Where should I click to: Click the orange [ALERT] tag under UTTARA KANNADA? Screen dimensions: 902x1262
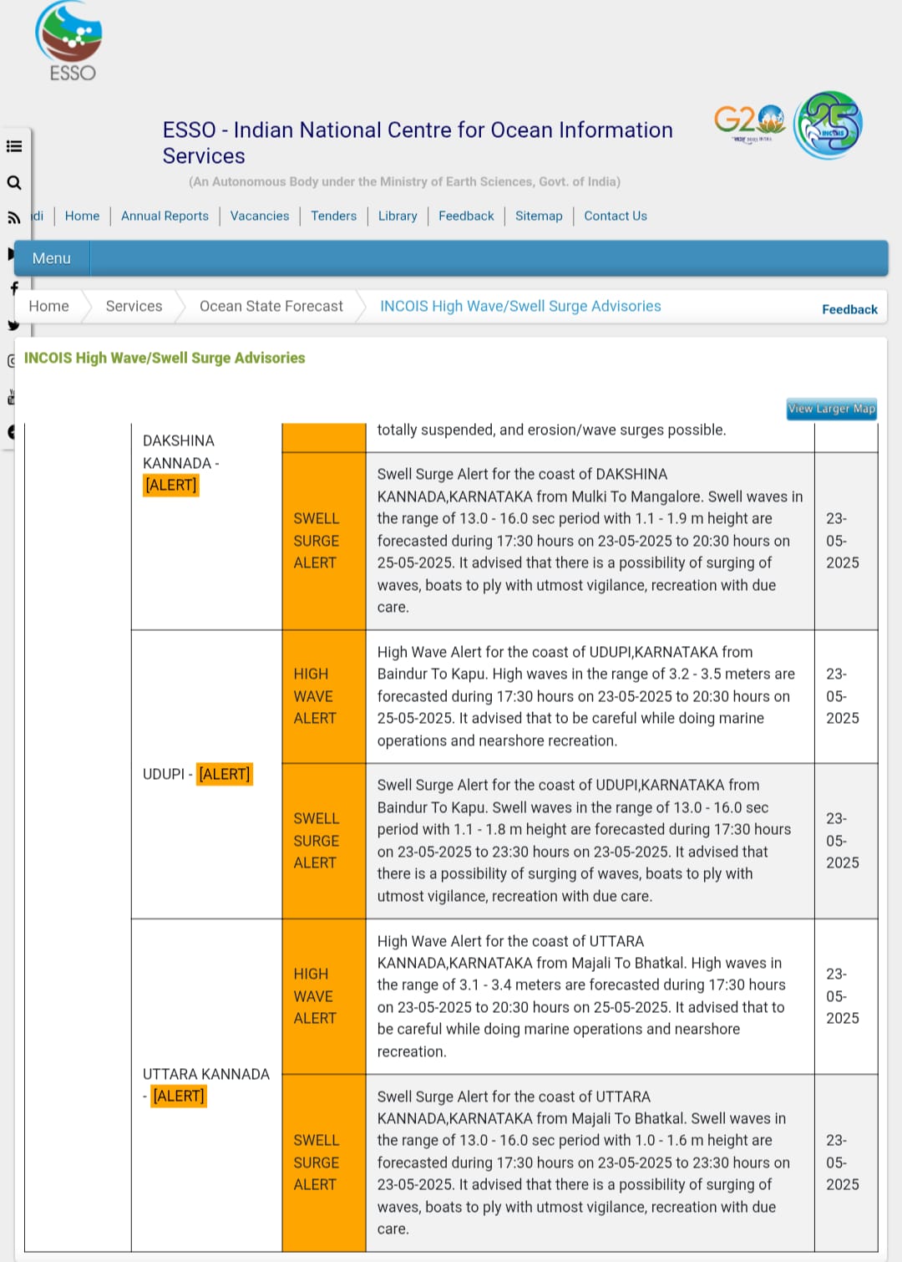tap(179, 1096)
